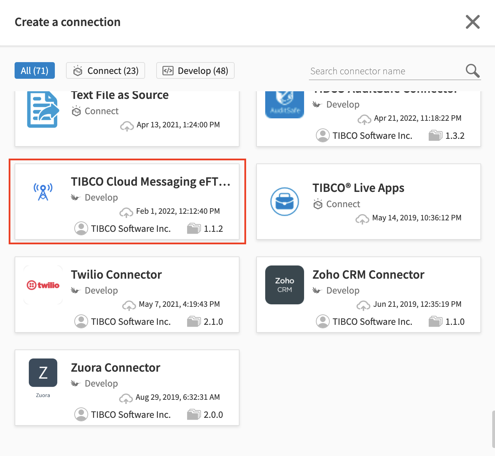The image size is (495, 456).
Task: Click the code icon in Develop filter
Action: pos(168,71)
